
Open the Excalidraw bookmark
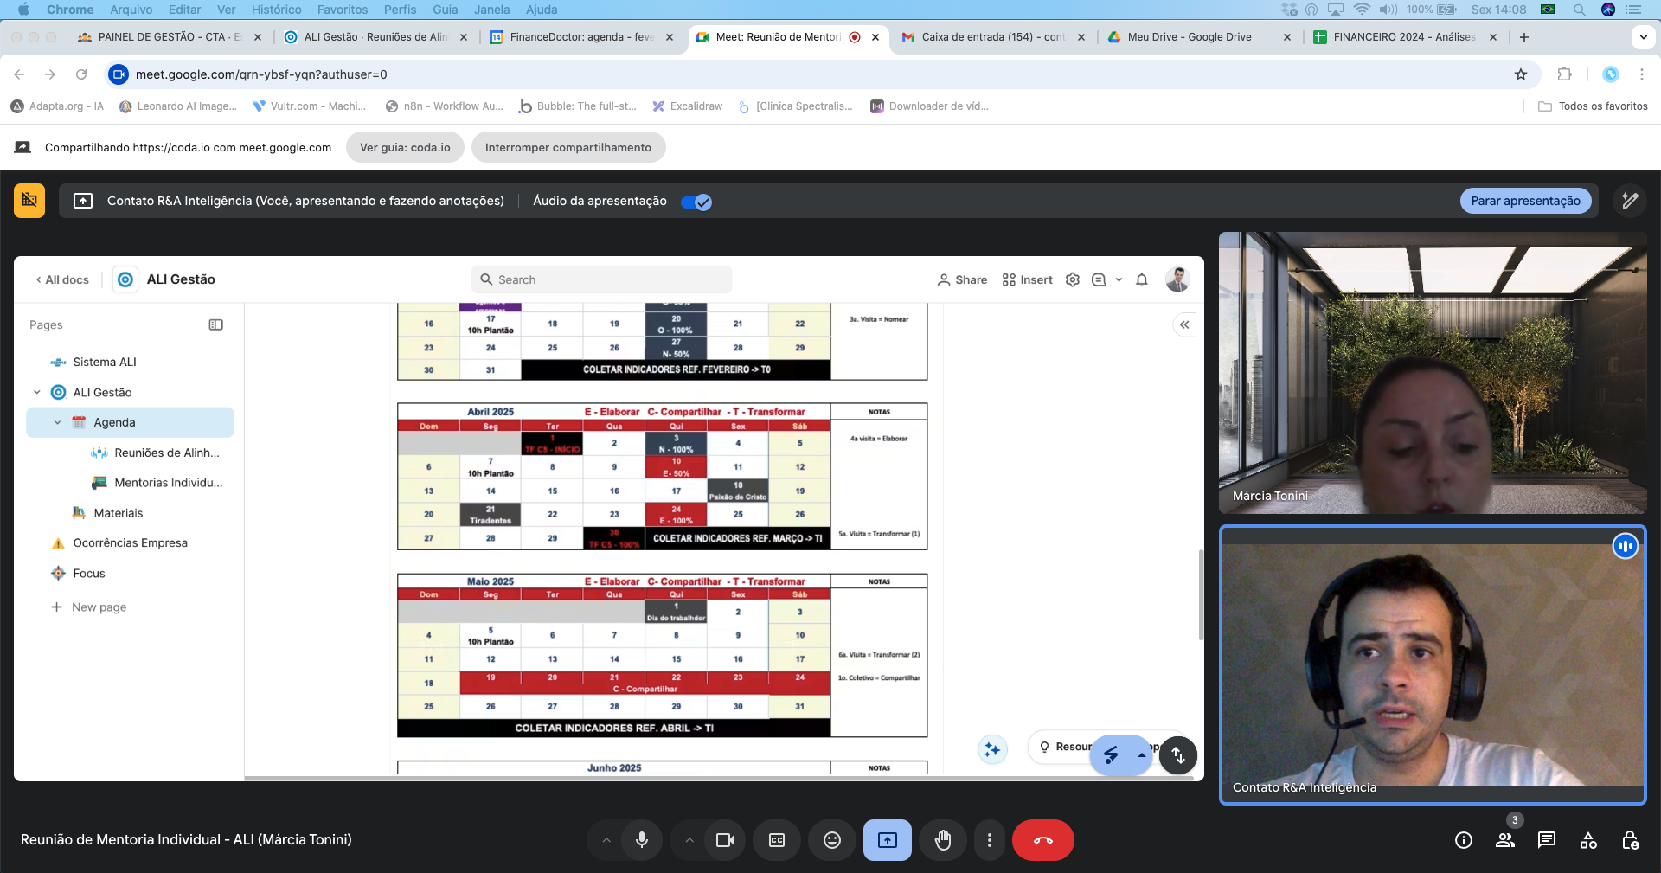click(687, 106)
